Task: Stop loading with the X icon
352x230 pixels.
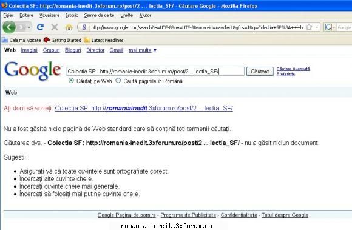Action: click(x=55, y=27)
